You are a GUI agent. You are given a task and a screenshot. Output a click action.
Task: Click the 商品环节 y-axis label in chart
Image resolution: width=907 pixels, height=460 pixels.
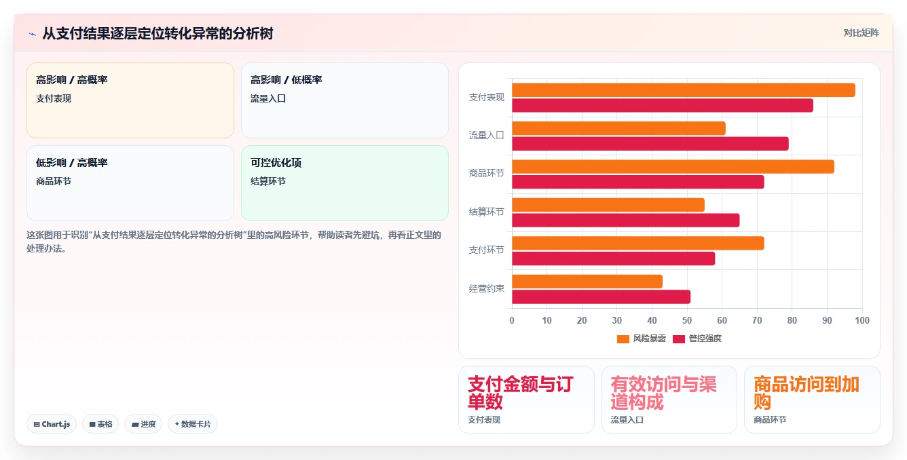[487, 174]
